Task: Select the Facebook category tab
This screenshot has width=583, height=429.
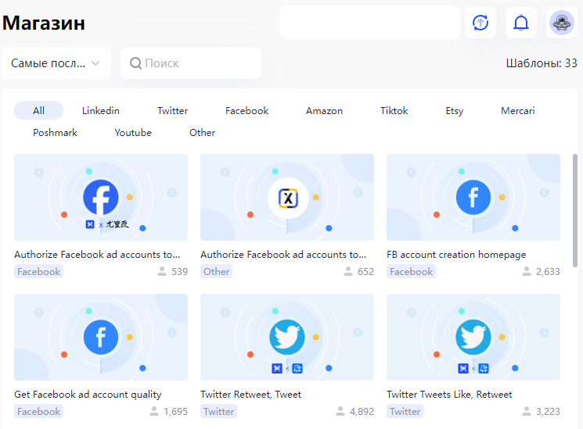Action: [x=247, y=111]
